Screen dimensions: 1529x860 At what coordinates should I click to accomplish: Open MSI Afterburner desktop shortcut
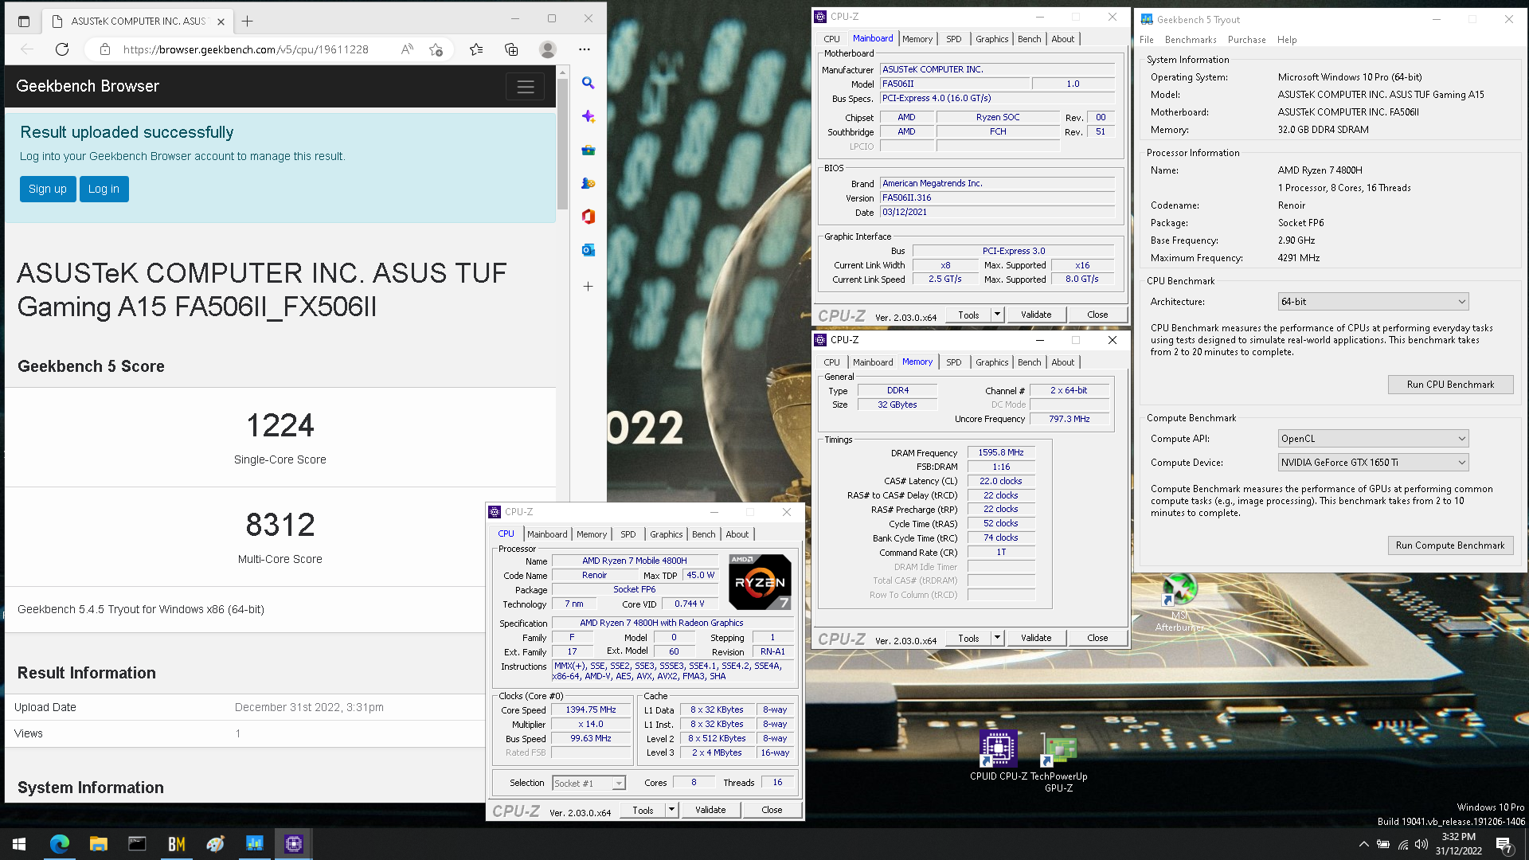[1179, 603]
